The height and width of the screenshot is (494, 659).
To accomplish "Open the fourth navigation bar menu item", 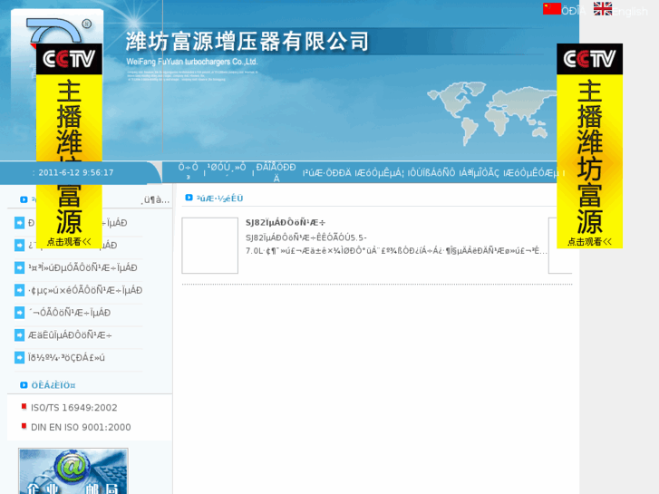I will click(x=327, y=173).
